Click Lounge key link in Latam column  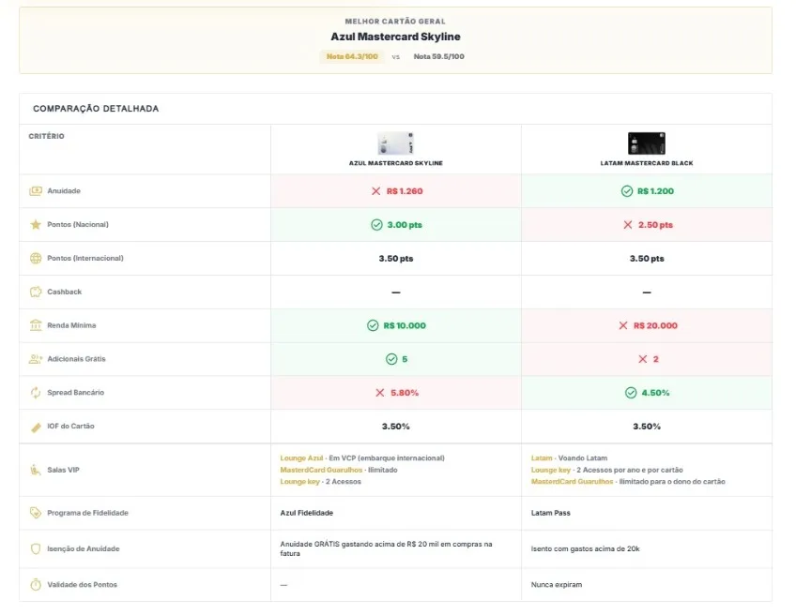(x=551, y=470)
